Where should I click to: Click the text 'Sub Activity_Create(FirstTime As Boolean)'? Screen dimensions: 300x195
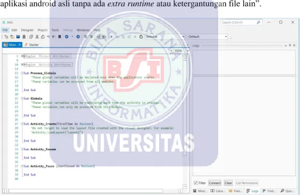[x=58, y=124]
